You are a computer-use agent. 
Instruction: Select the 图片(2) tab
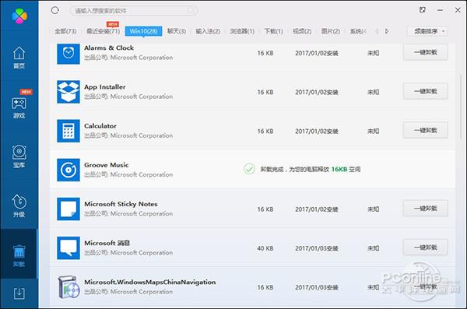331,31
